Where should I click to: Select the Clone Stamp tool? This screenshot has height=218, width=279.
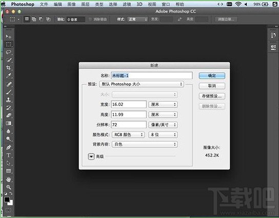[x=8, y=100]
